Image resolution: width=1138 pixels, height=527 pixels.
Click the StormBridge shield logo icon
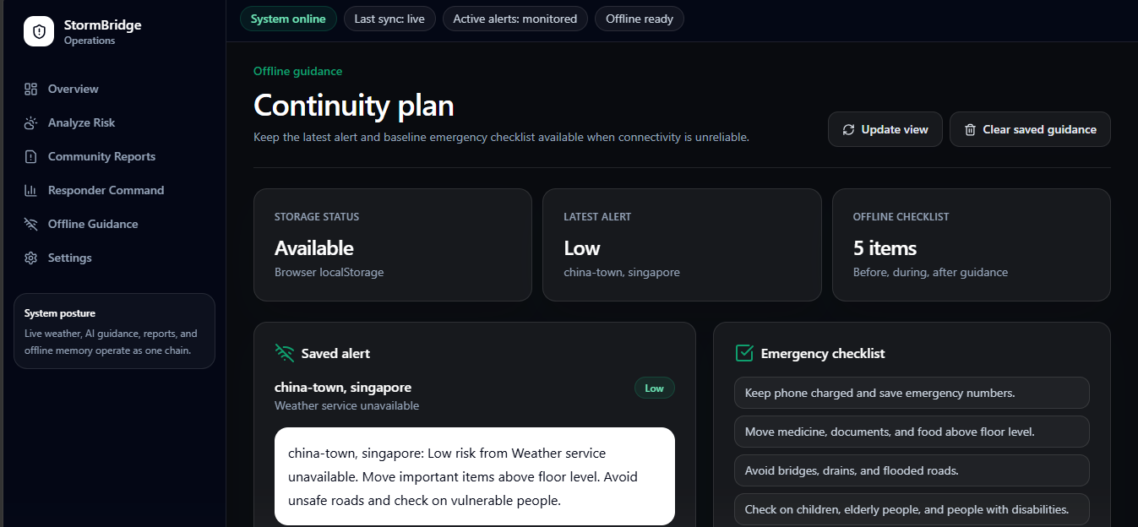39,32
